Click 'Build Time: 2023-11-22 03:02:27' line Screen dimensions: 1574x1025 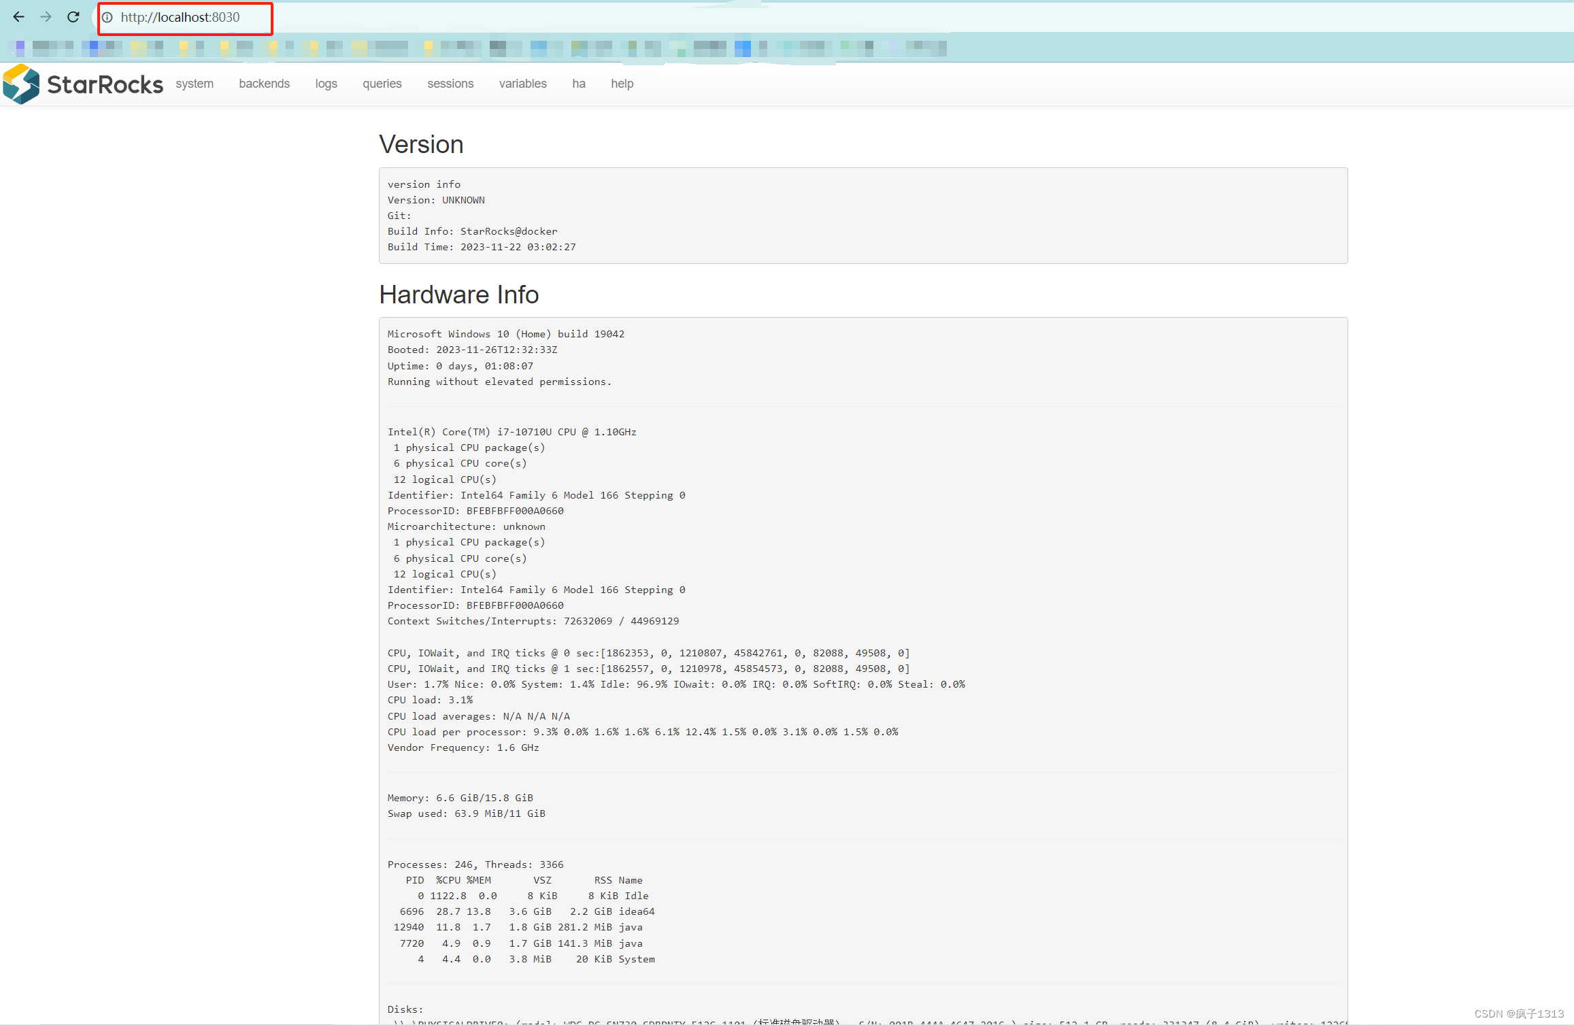coord(482,247)
